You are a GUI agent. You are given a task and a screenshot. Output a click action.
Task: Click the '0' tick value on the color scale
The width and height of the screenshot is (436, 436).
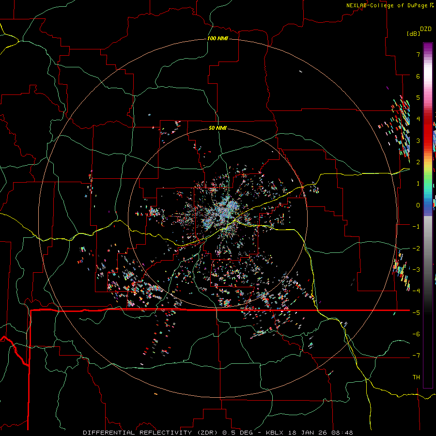click(x=418, y=205)
